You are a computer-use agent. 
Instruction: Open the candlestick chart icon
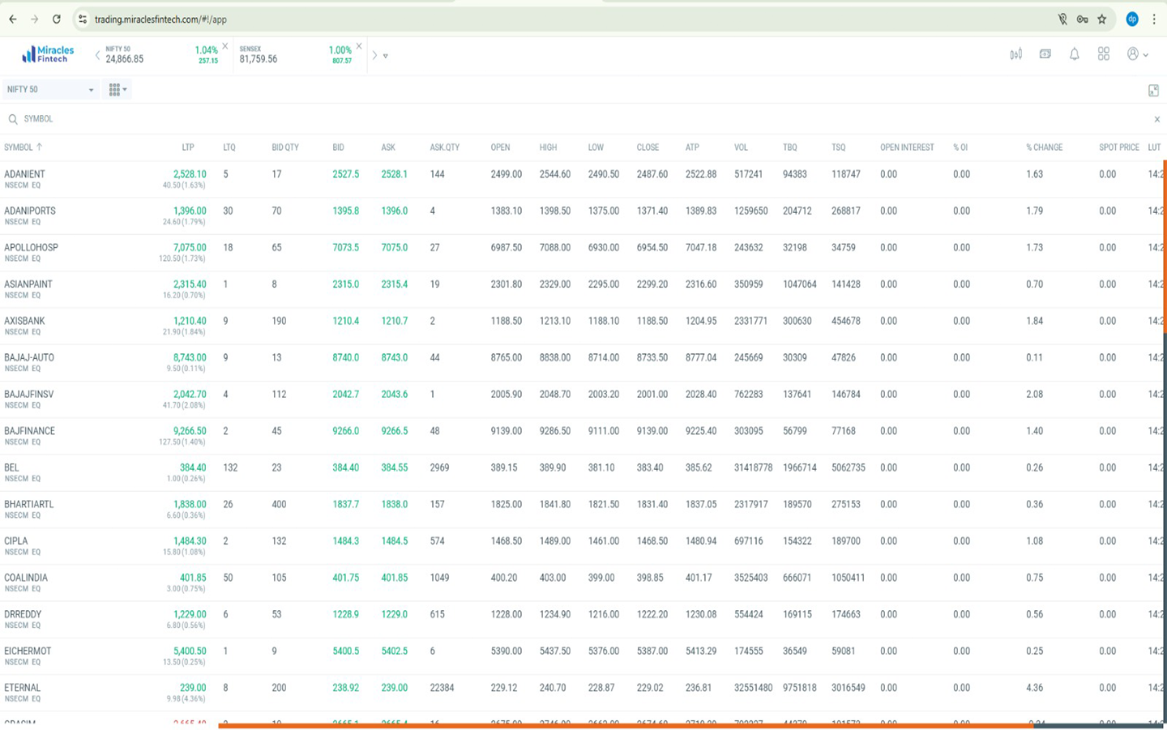(1015, 54)
